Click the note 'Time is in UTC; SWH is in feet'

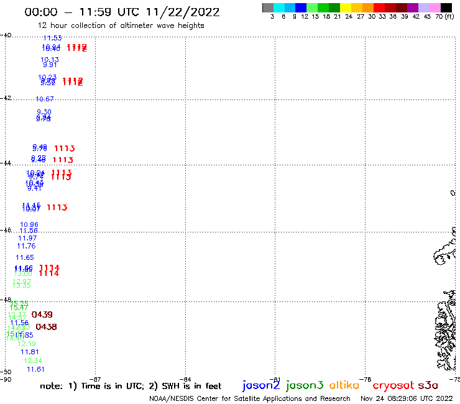(131, 386)
